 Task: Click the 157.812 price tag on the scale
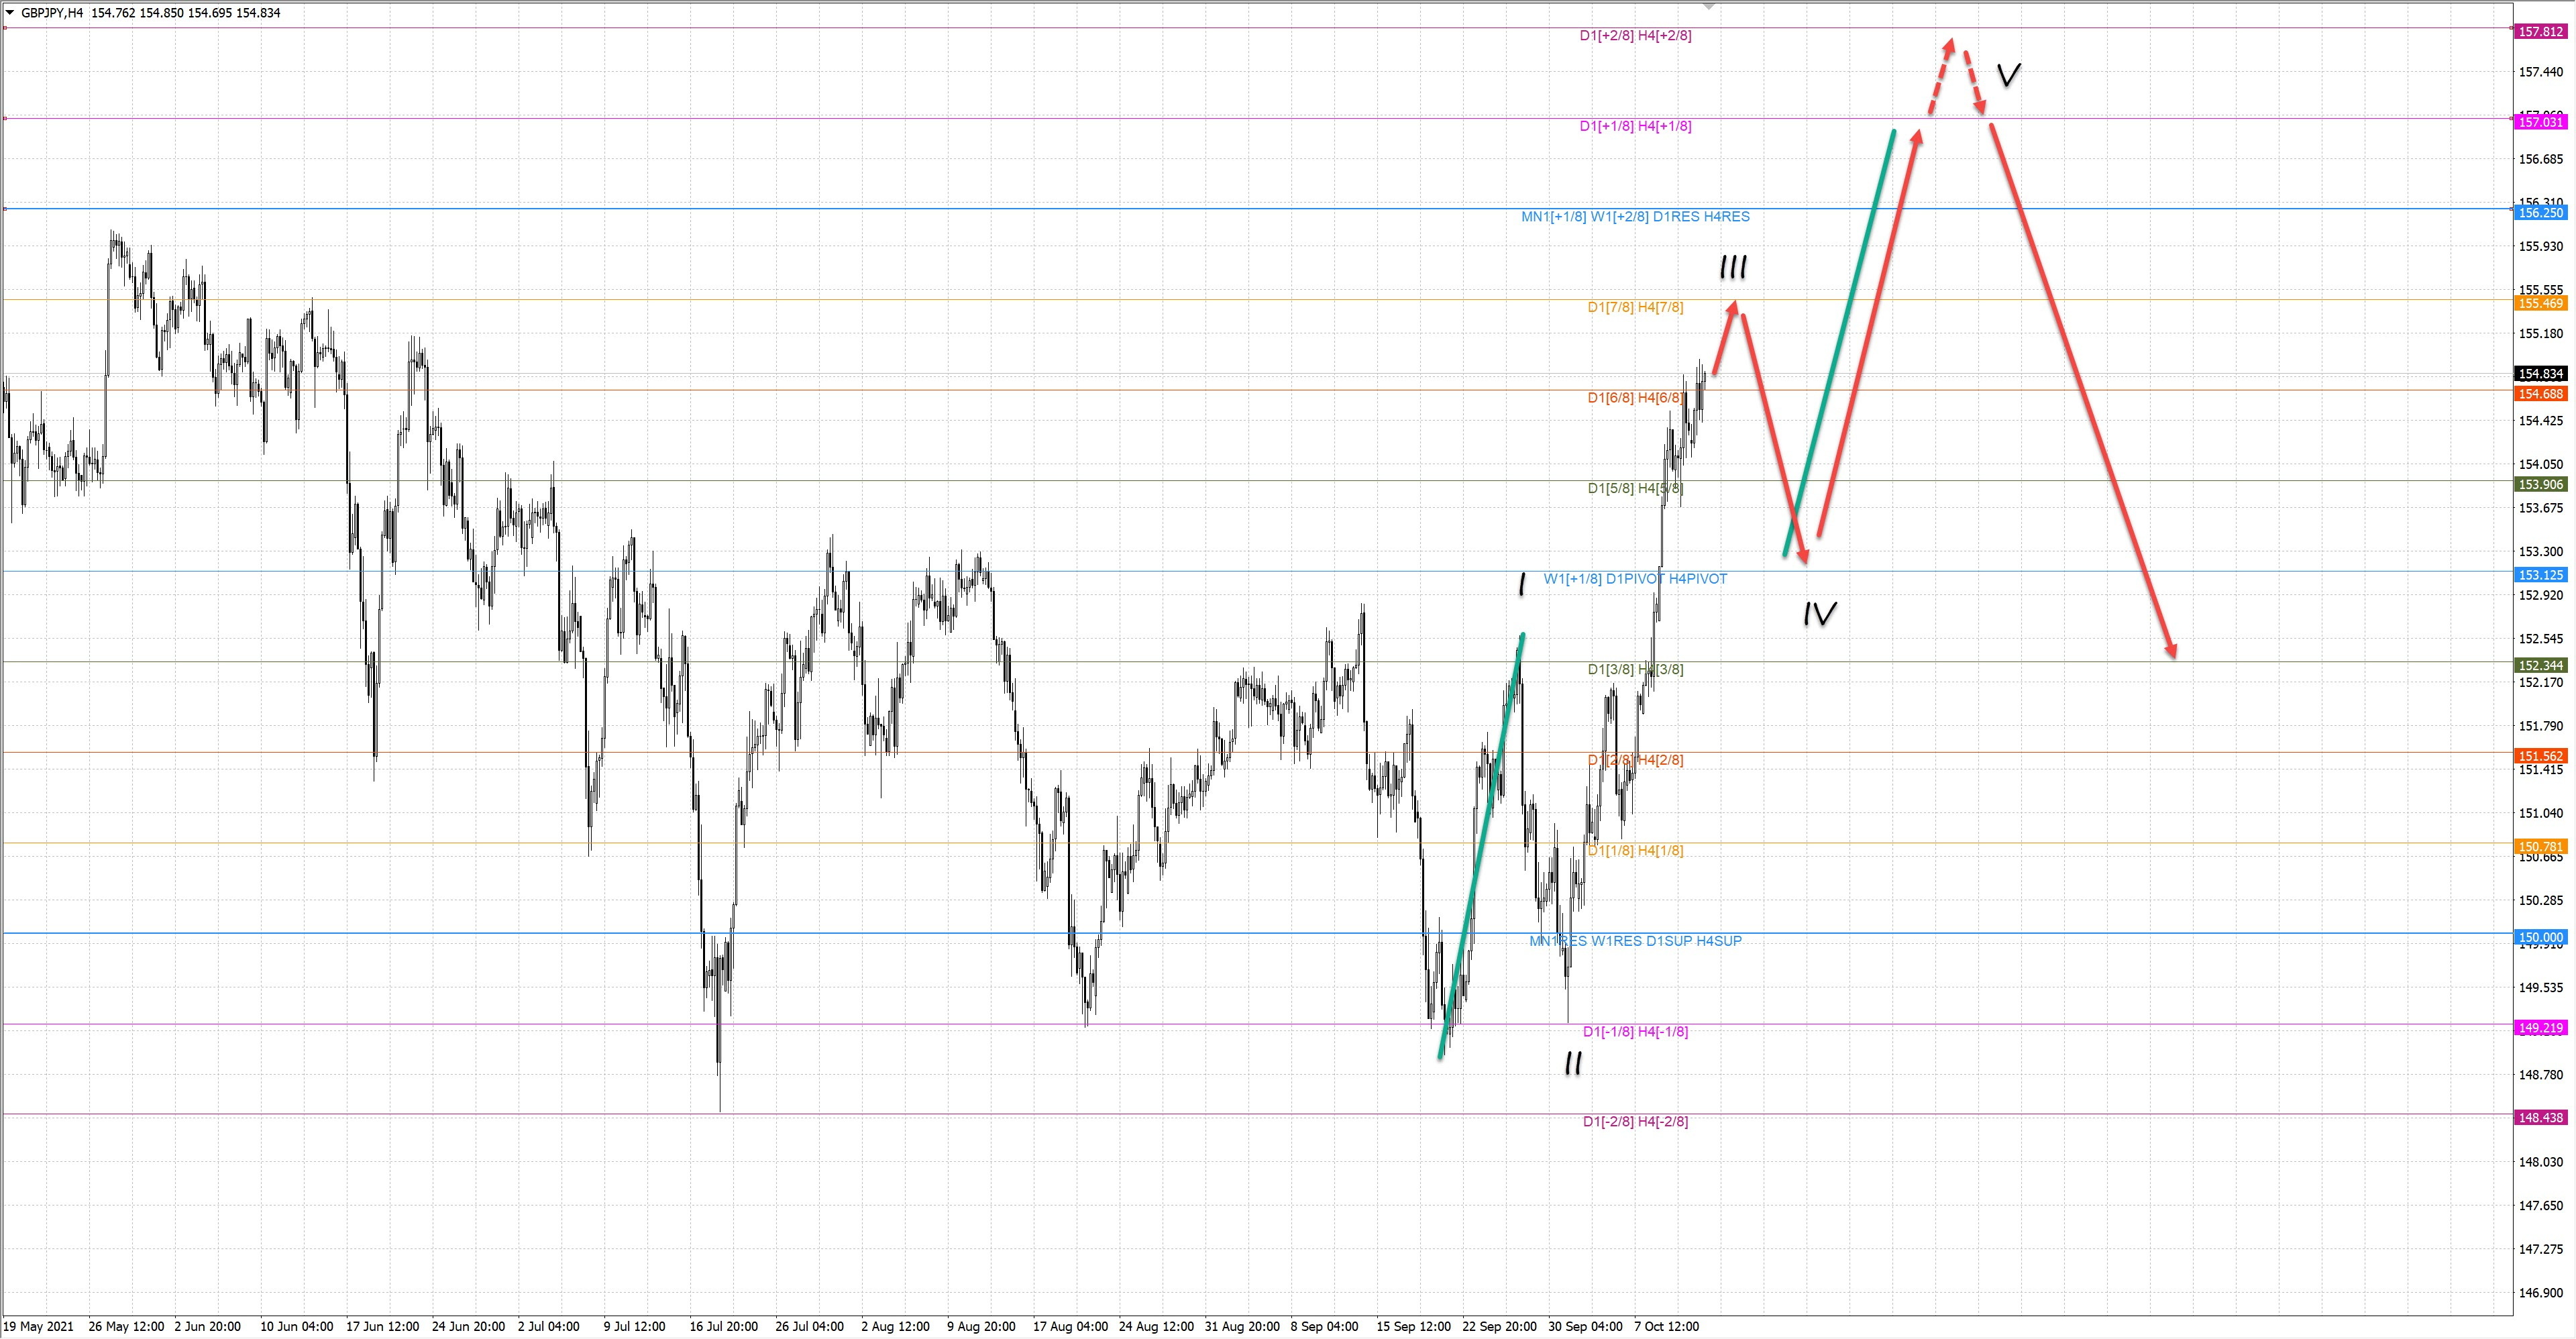tap(2541, 31)
